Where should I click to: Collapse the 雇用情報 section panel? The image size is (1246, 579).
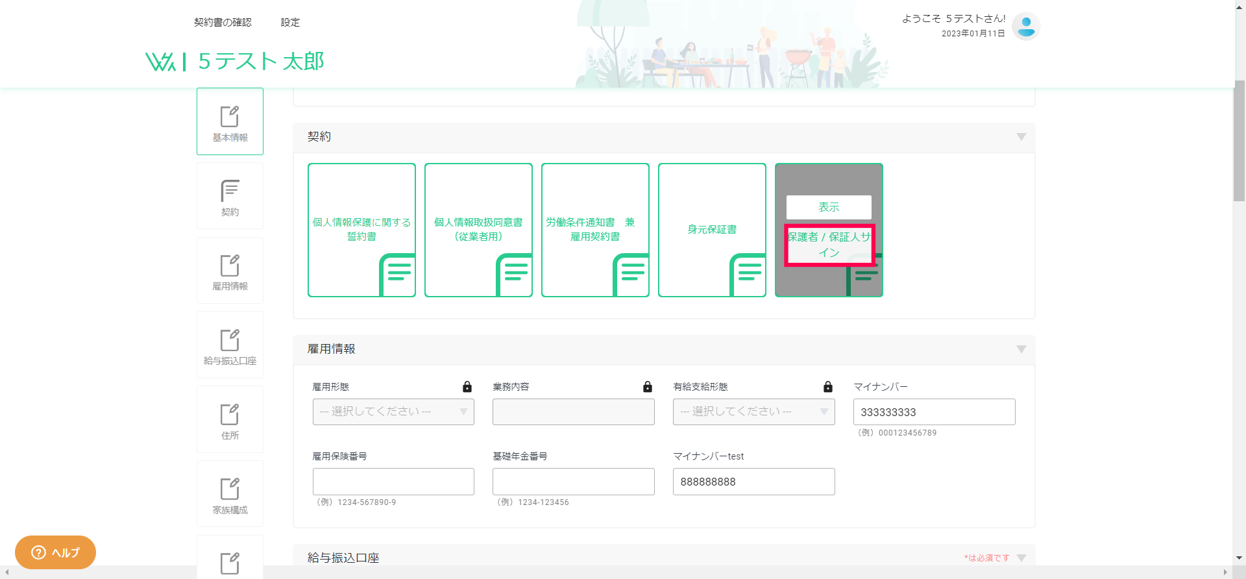click(1021, 349)
